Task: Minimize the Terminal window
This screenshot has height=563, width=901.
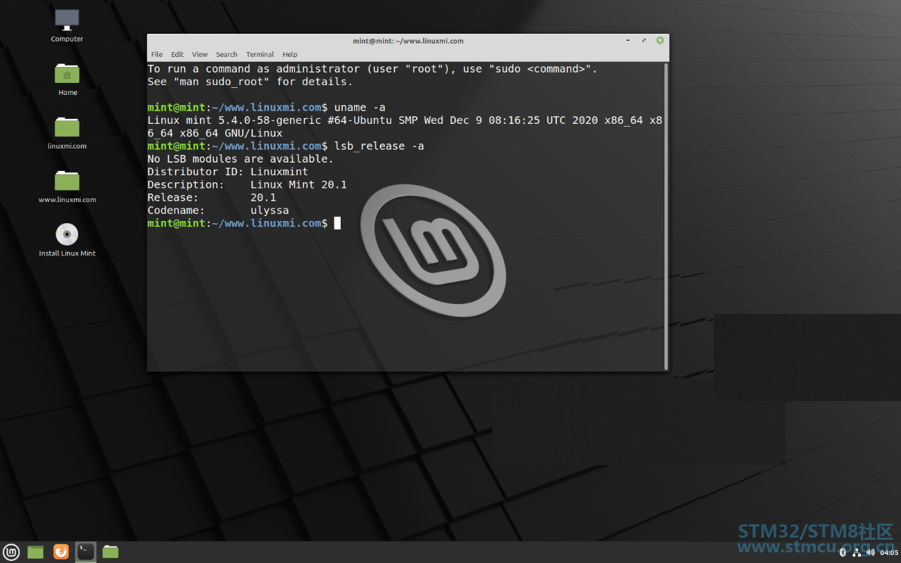Action: point(627,41)
